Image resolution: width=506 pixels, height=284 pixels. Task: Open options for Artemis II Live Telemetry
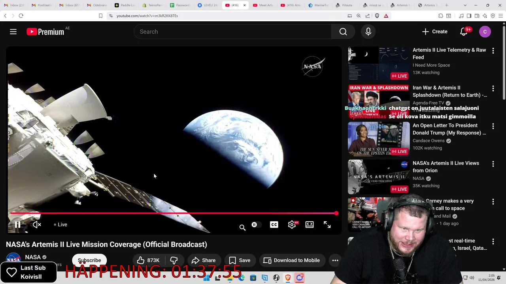[493, 51]
